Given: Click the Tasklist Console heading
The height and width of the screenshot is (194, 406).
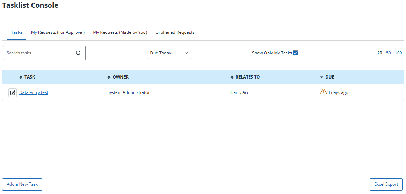Looking at the screenshot, I should coord(30,5).
